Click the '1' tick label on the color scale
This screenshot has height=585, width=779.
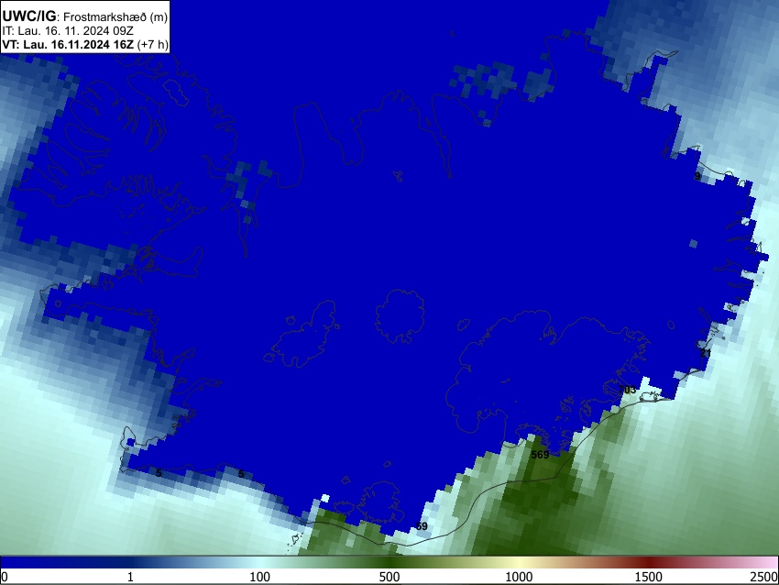[x=130, y=577]
